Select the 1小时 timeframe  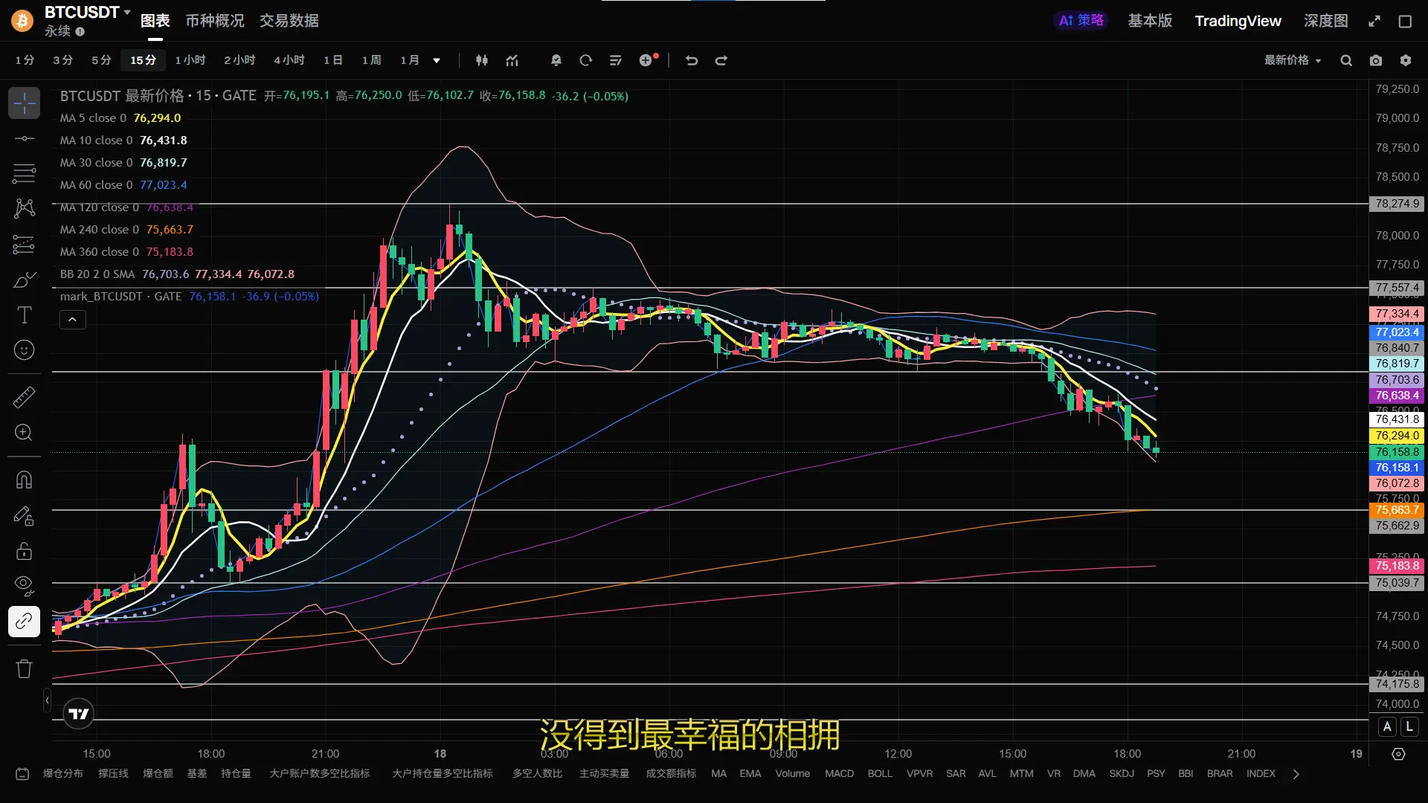190,60
